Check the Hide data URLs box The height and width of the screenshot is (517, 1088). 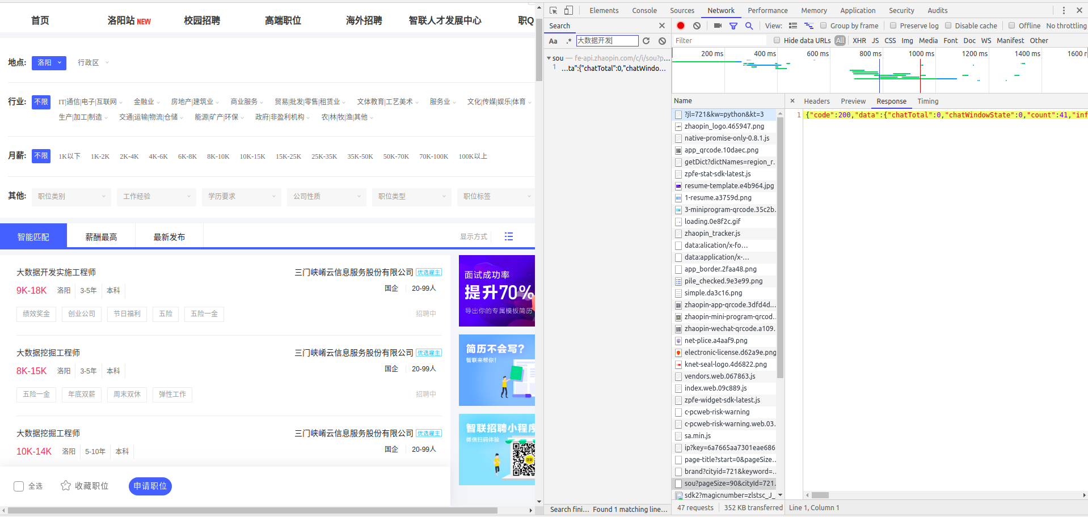point(777,40)
